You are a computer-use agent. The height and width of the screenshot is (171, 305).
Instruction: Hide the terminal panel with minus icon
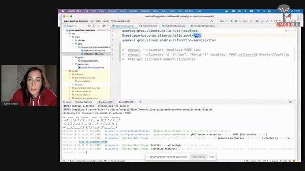(x=295, y=102)
